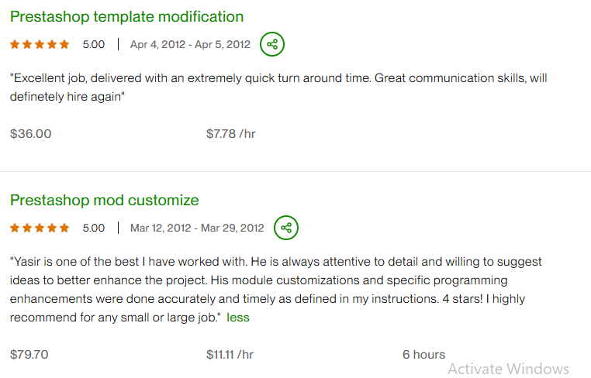Click the 5.00 score under mod customize
Screen dimensions: 591x378
coord(94,228)
